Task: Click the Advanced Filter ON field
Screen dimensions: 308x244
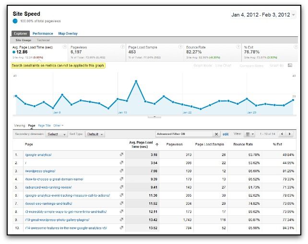Action: click(x=184, y=134)
